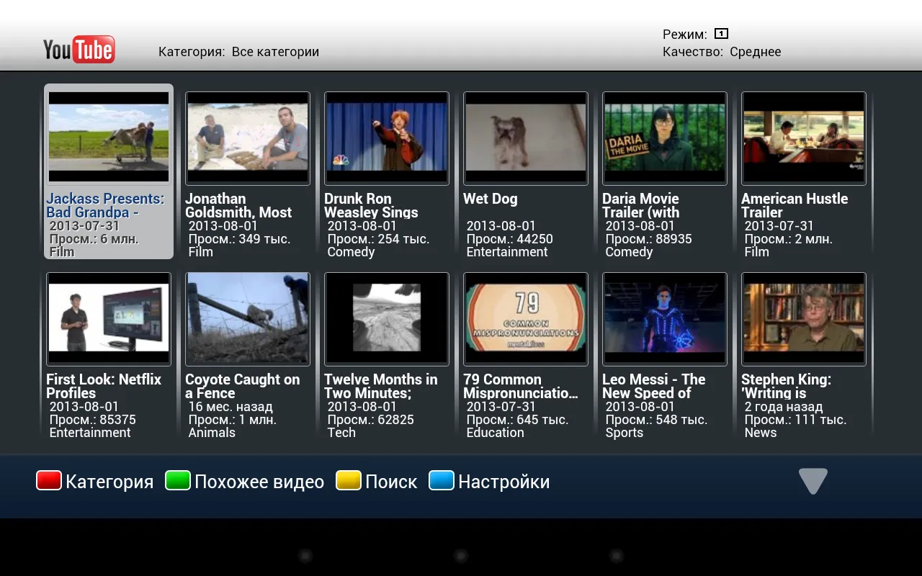Click the "Animals" category label
The height and width of the screenshot is (576, 922).
212,433
